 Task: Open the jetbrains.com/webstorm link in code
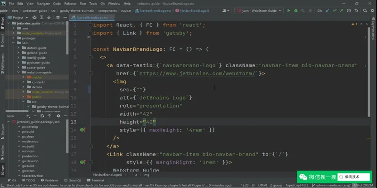197,73
